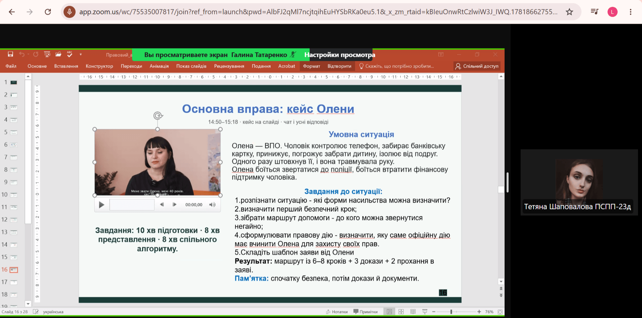The image size is (642, 318).
Task: Click the spelling check ABC icon
Action: 70,54
